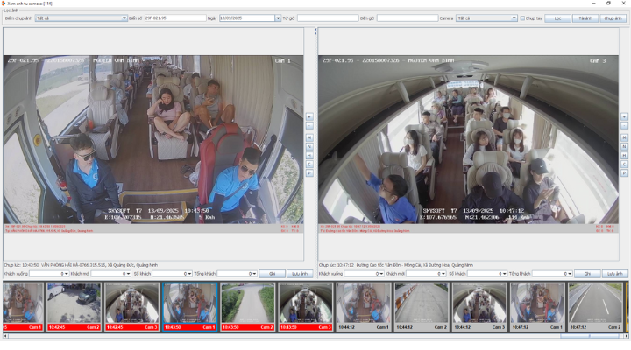Image resolution: width=631 pixels, height=350 pixels.
Task: Click the plus zoom button at right edge
Action: pos(624,115)
